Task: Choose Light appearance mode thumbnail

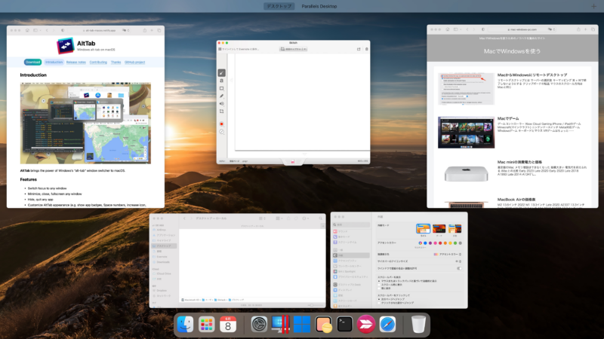Action: 423,228
